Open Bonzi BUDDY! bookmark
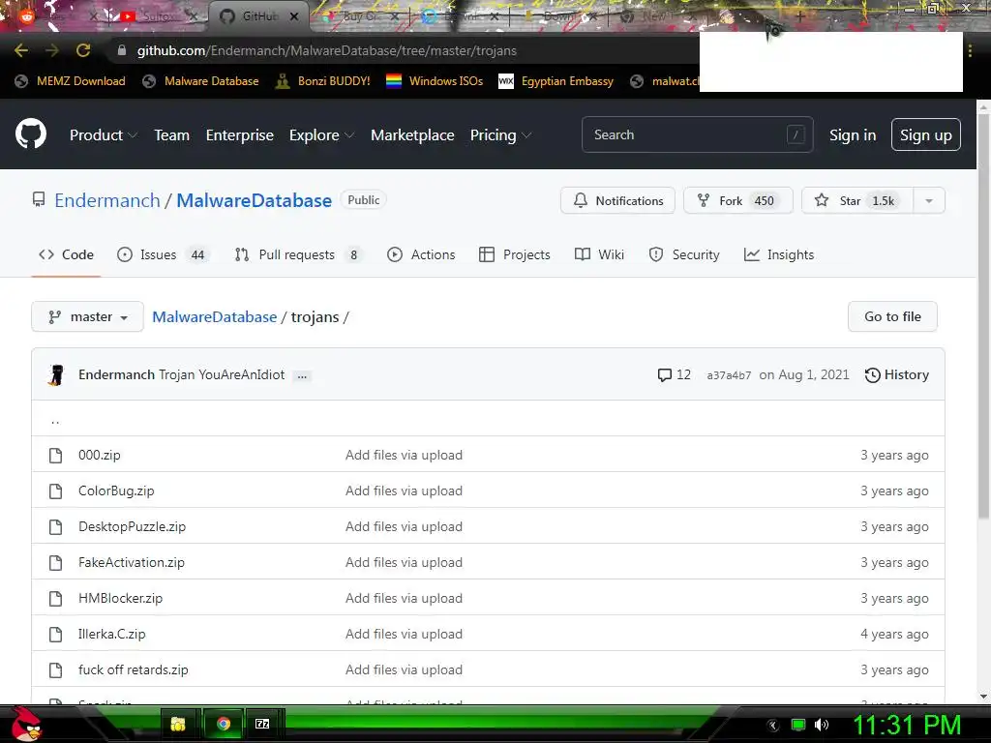The height and width of the screenshot is (743, 991). click(x=323, y=81)
